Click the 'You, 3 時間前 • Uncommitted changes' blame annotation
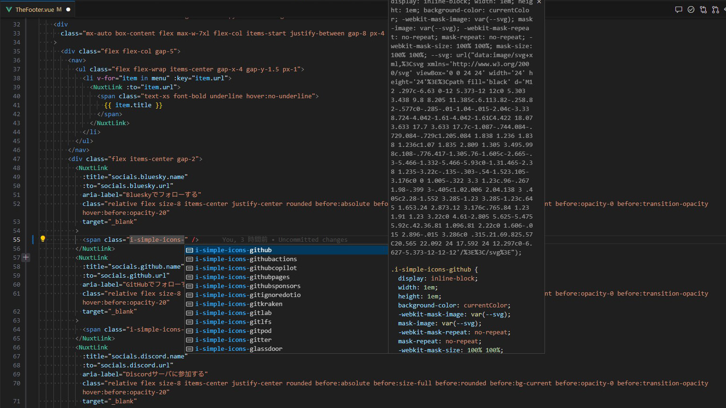The height and width of the screenshot is (408, 726). [285, 240]
